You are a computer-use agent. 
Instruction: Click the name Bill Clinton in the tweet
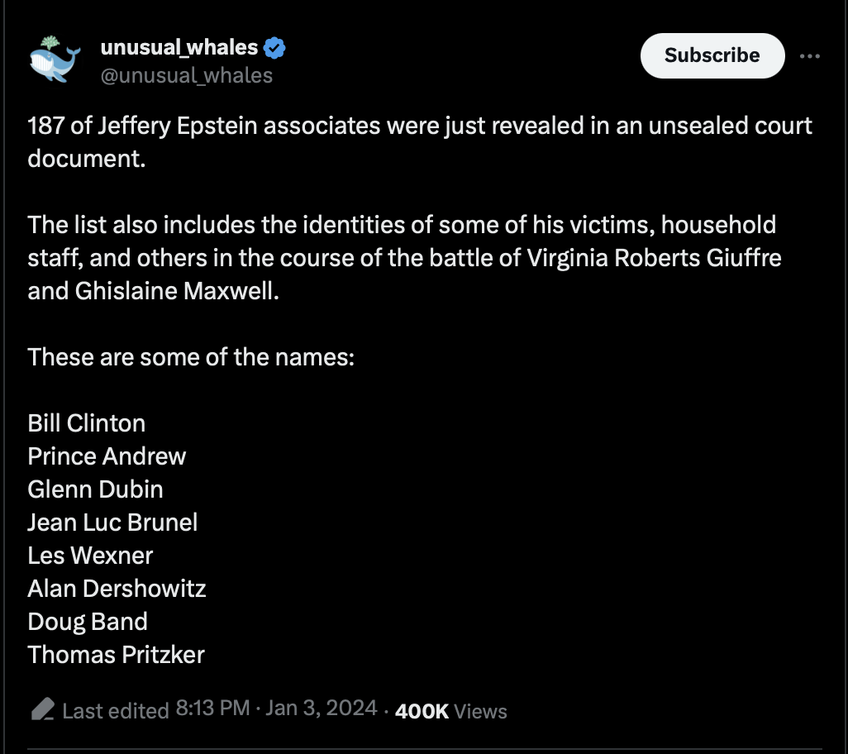[87, 423]
